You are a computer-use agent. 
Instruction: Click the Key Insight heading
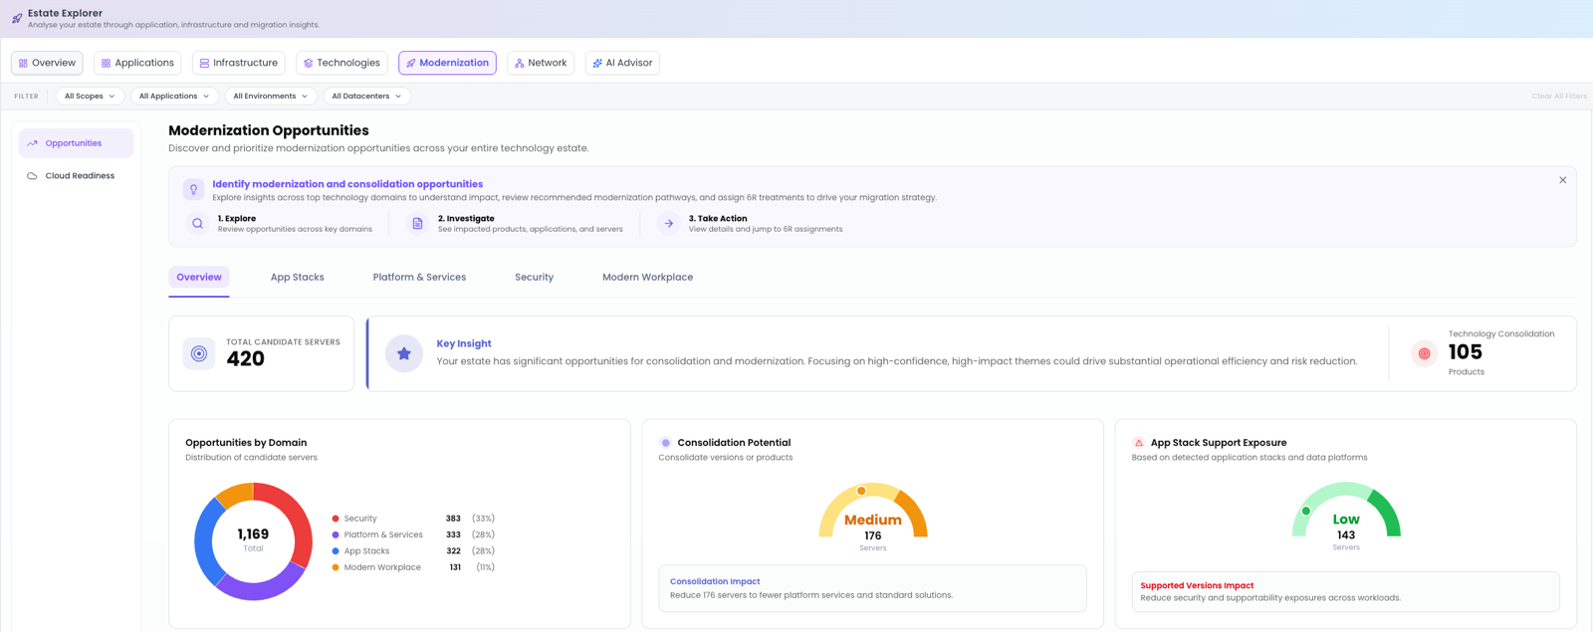pos(464,343)
